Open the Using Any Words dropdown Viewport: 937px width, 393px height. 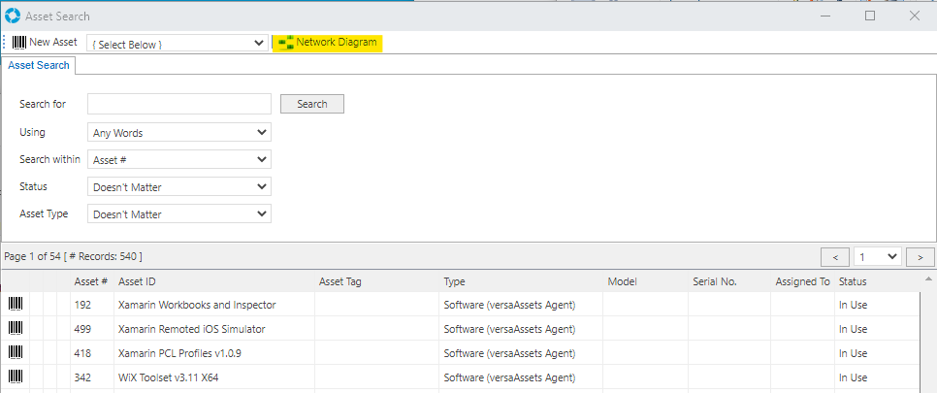[x=178, y=132]
